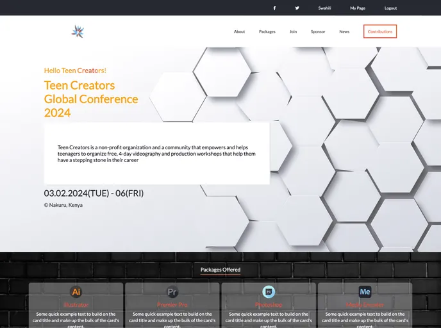Click the Illustrator Ai package icon

(76, 291)
